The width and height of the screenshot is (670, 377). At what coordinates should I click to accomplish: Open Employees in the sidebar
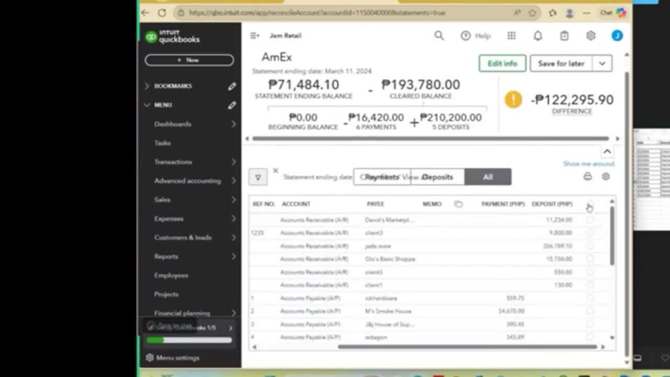click(171, 275)
